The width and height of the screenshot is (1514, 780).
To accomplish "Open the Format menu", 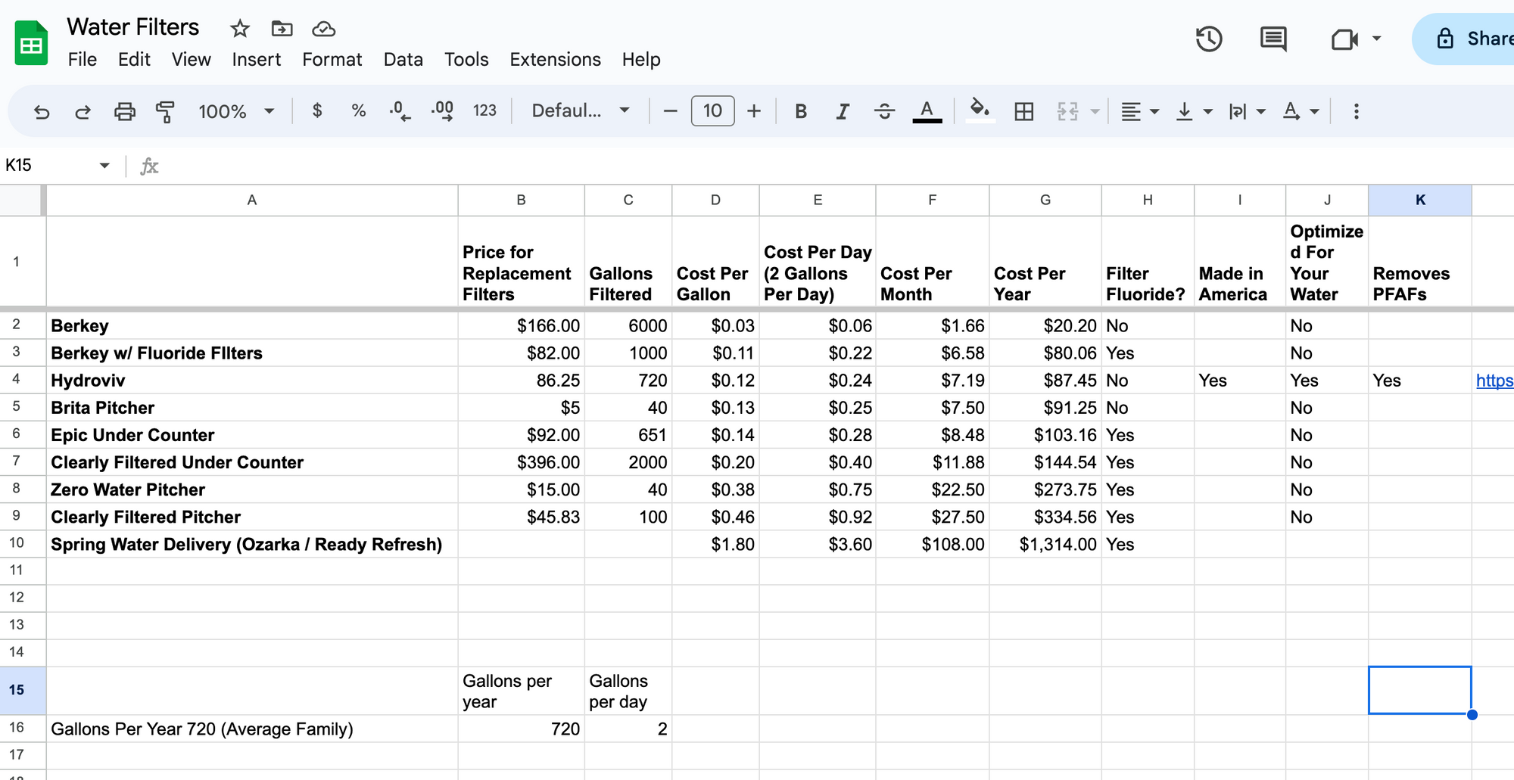I will pos(332,60).
